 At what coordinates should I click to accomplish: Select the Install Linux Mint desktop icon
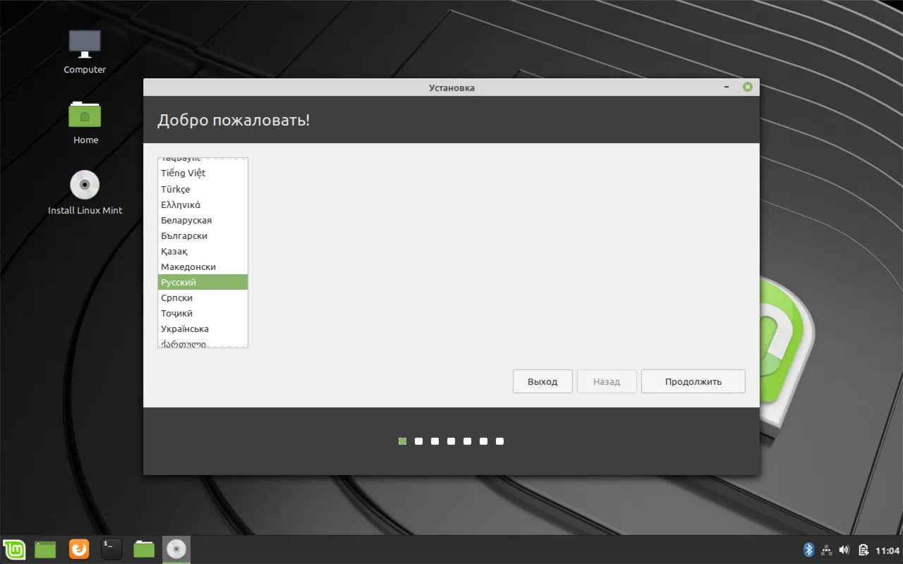click(85, 192)
